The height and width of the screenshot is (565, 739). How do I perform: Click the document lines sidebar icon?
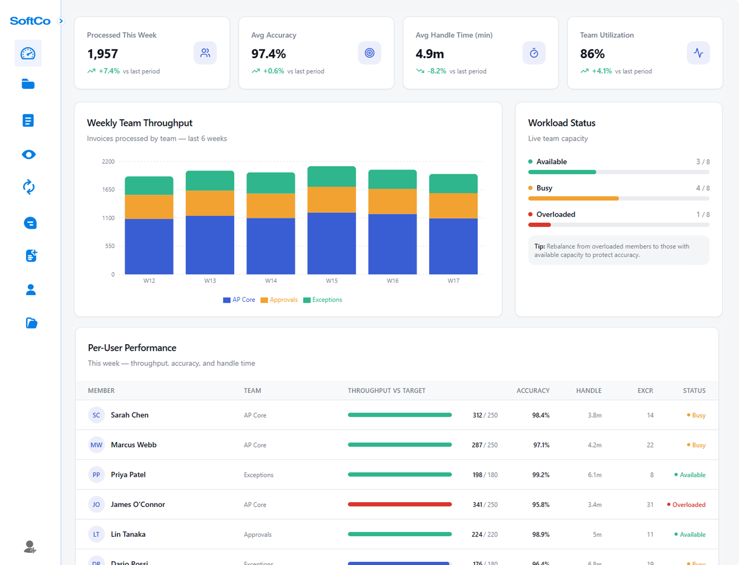click(x=28, y=120)
